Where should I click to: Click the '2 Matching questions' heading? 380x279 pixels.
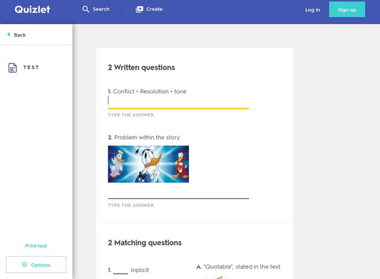point(145,242)
